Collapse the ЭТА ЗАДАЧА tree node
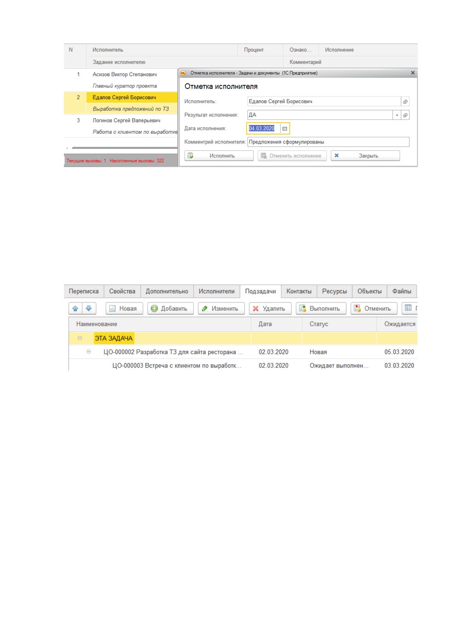450x638 pixels. [x=80, y=338]
